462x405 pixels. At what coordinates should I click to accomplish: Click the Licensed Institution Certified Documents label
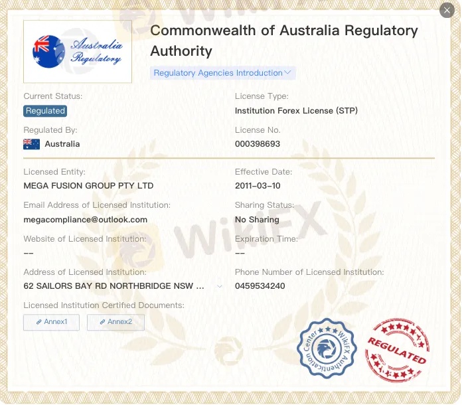tap(104, 305)
